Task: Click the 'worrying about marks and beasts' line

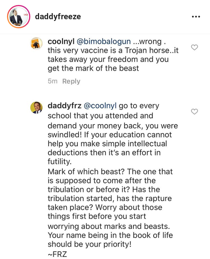Action: pos(113,226)
